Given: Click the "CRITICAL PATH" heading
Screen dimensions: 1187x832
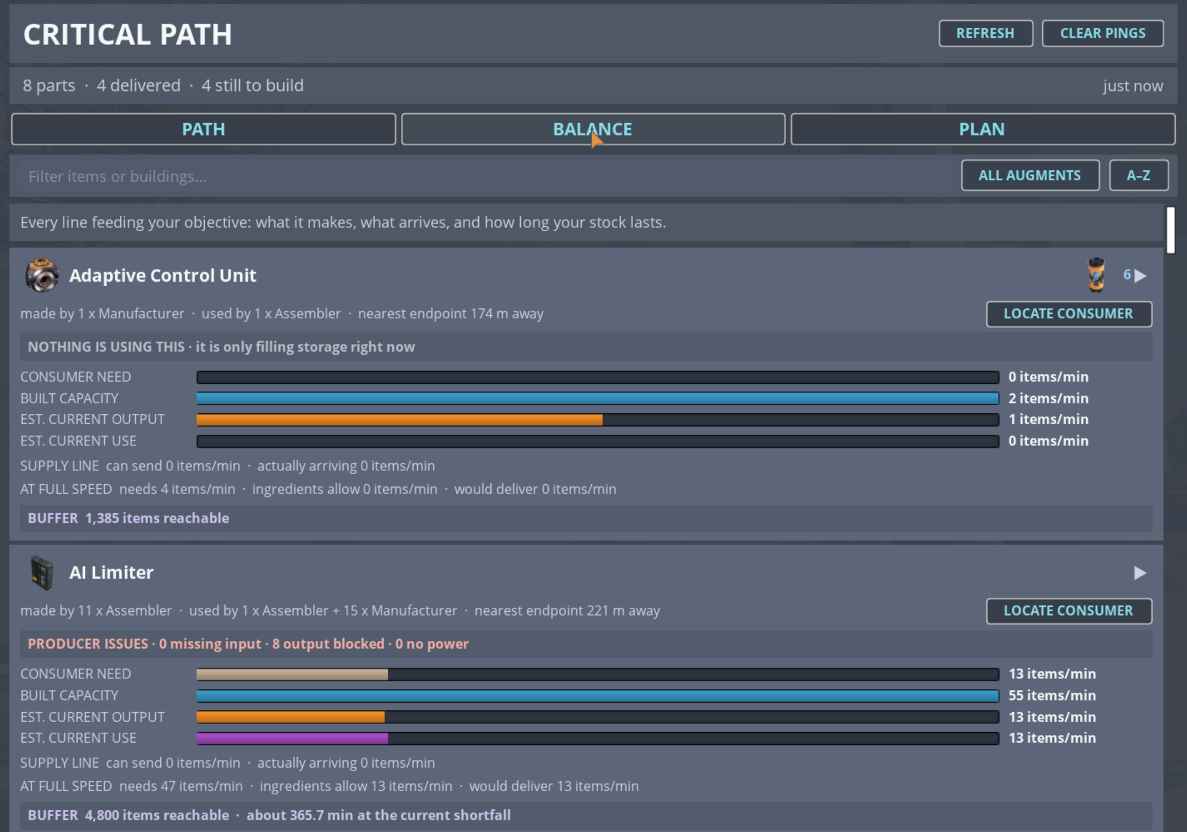Looking at the screenshot, I should 128,34.
